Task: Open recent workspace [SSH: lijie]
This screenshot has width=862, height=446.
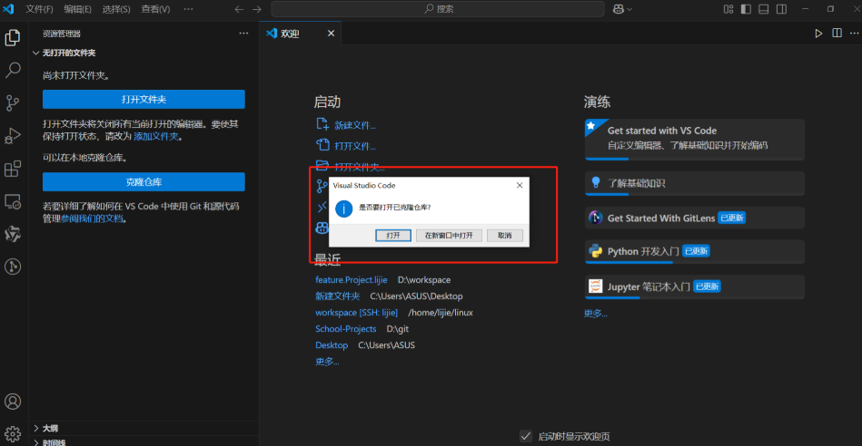Action: [356, 313]
